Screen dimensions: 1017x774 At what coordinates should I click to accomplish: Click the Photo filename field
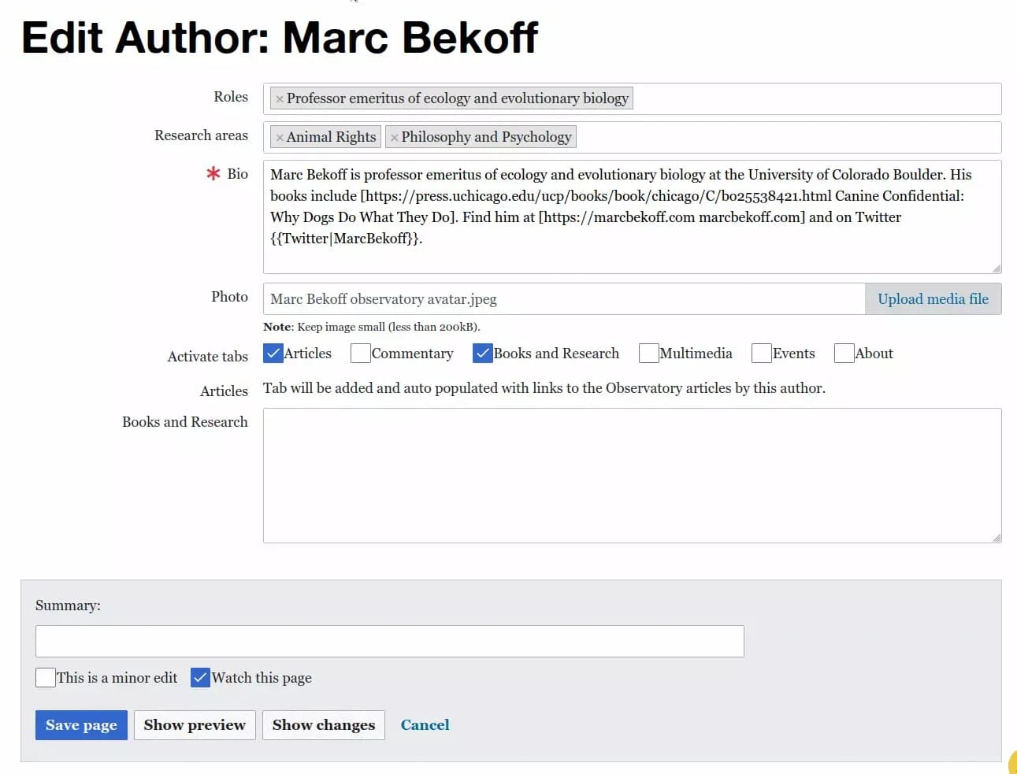click(x=551, y=298)
